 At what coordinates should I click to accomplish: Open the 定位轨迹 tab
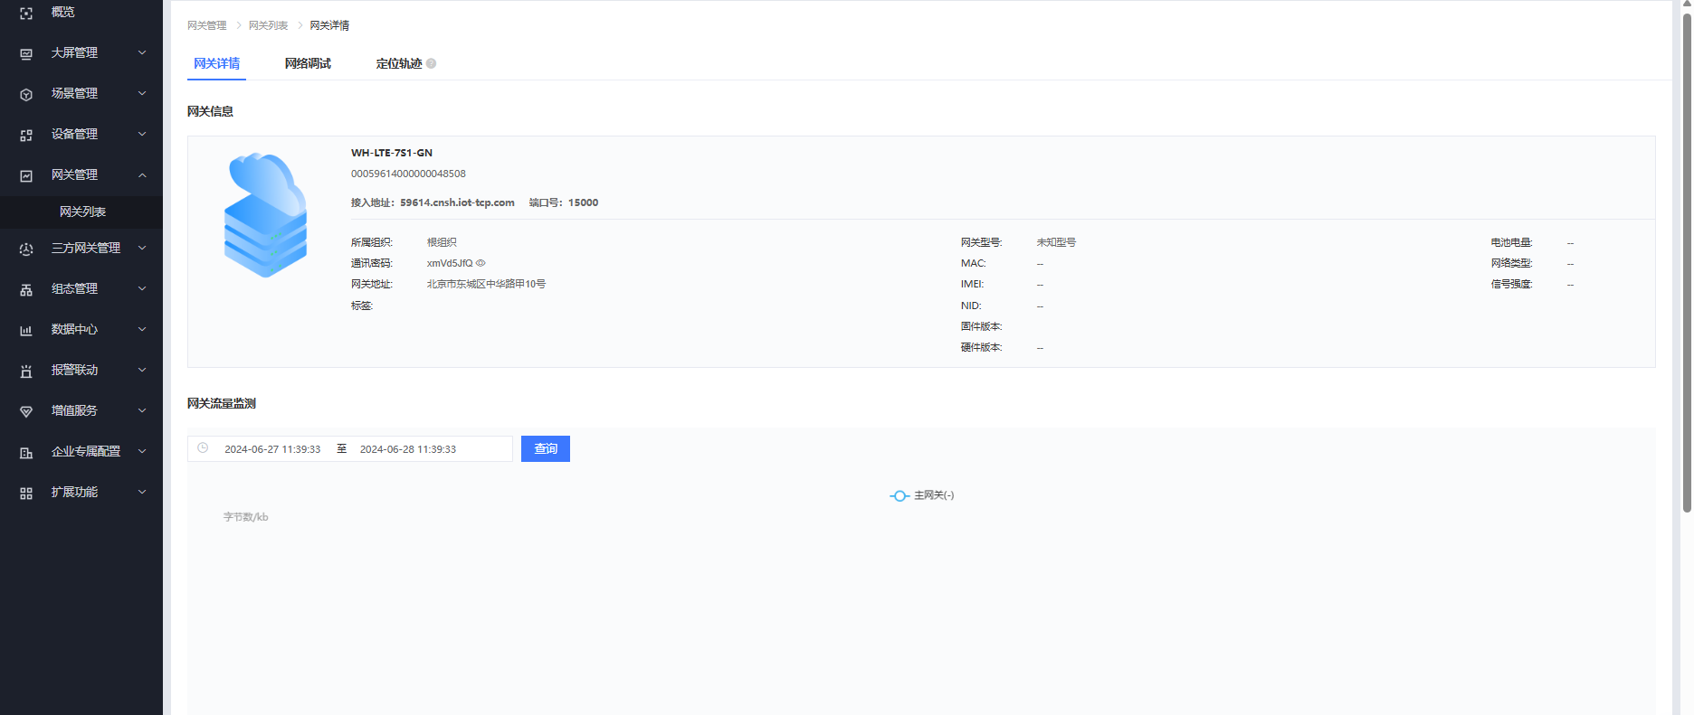(399, 63)
